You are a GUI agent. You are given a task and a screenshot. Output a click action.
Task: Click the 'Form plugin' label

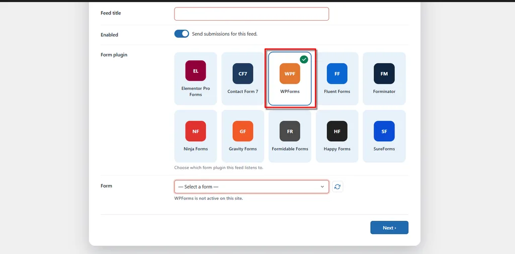click(x=114, y=55)
